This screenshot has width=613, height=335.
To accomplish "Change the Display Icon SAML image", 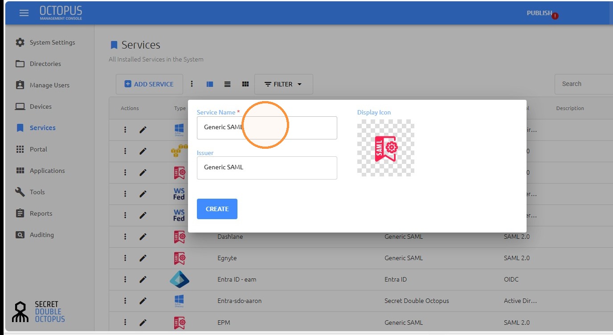I will (x=386, y=148).
